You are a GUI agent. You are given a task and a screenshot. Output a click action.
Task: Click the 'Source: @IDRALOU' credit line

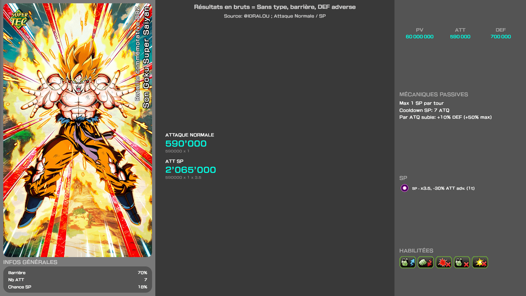[x=275, y=16]
